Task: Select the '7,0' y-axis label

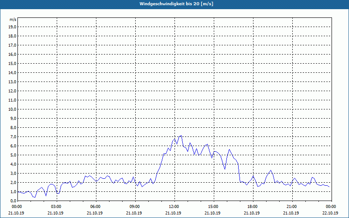Action: pos(13,136)
